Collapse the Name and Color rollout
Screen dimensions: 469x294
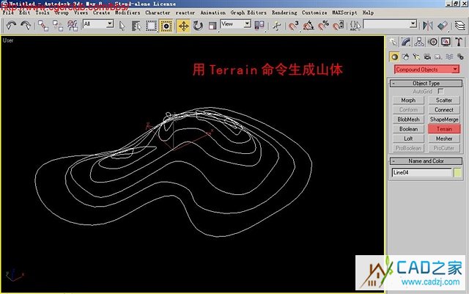426,161
